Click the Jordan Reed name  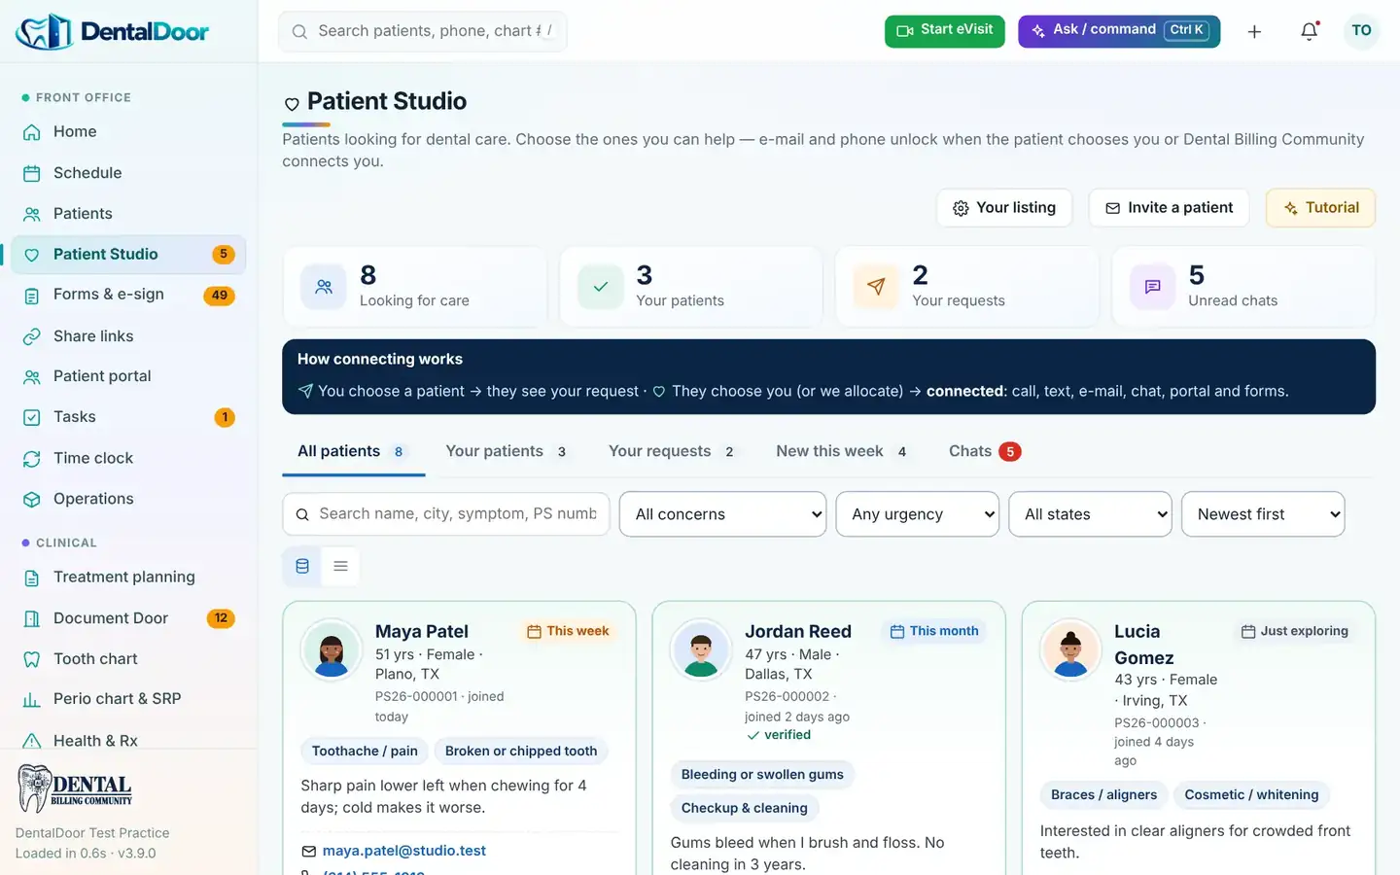pos(798,632)
